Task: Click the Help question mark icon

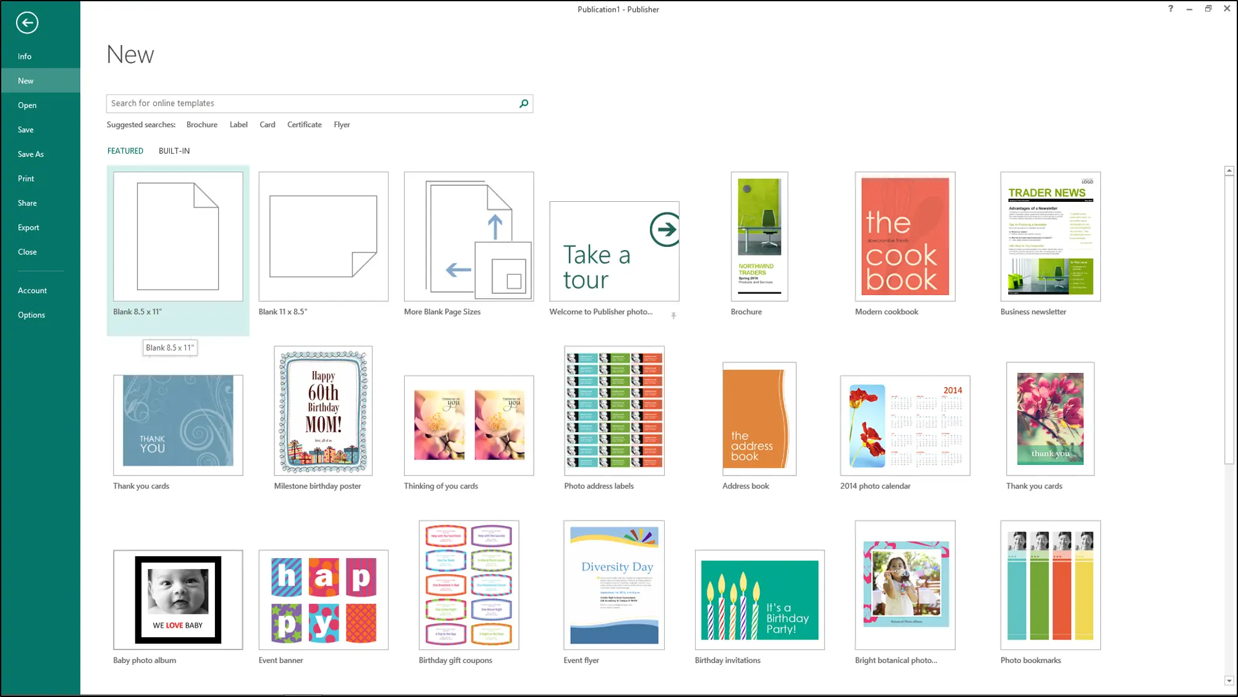Action: [x=1169, y=9]
